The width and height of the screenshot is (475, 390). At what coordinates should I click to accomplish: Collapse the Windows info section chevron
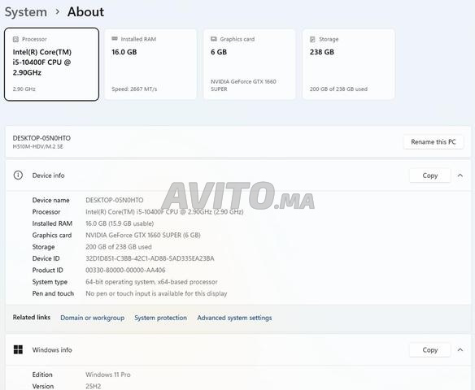(x=460, y=349)
